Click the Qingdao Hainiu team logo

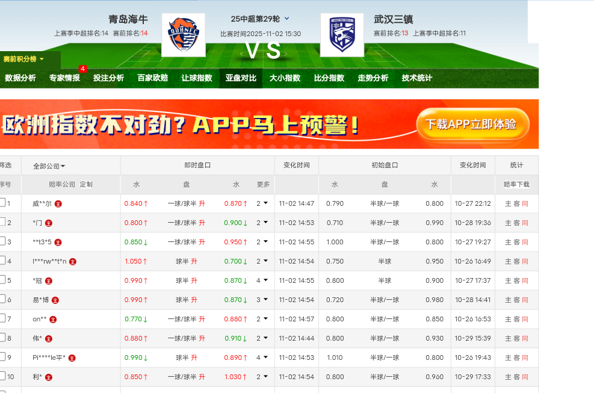(x=183, y=35)
